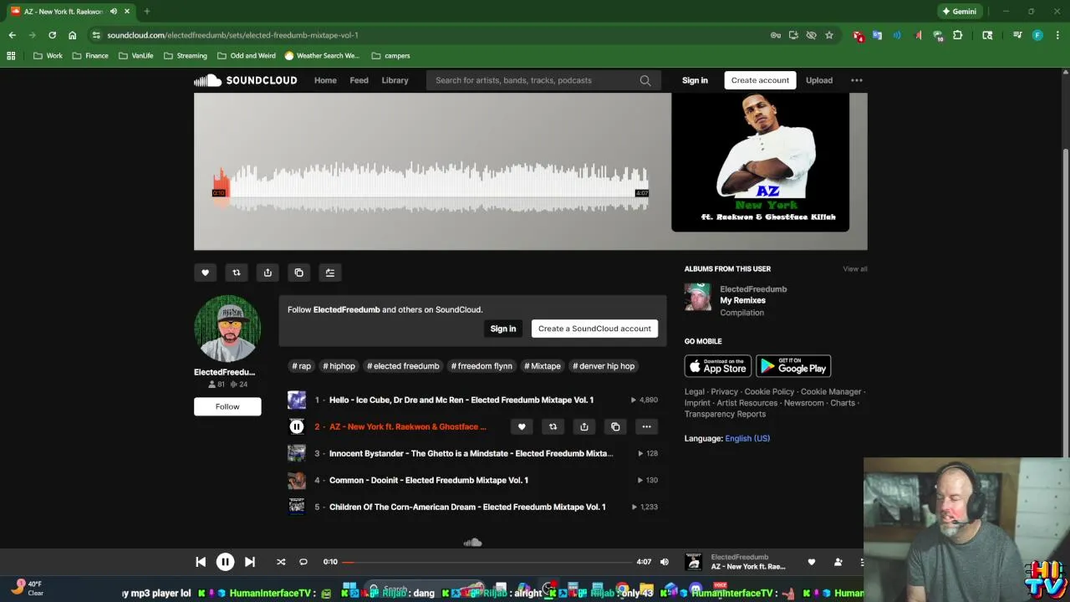Like the AZ - New York track row
This screenshot has height=602, width=1070.
tap(522, 426)
